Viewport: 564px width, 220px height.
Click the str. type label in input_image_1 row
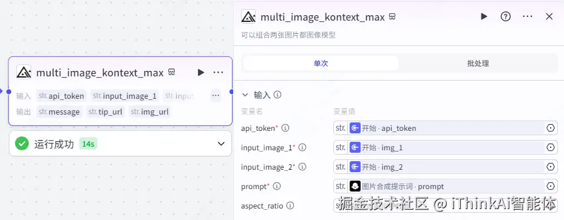[x=340, y=147]
